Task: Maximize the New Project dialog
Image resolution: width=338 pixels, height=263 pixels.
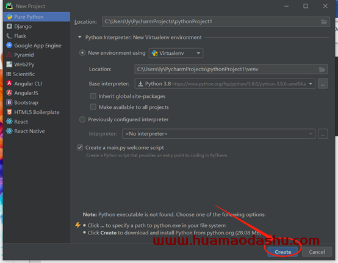Action: click(306, 6)
